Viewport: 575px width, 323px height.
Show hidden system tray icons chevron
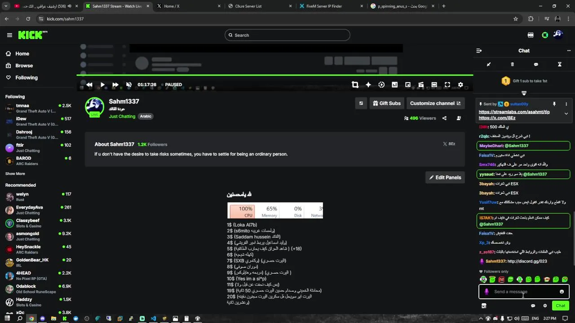[481, 319]
